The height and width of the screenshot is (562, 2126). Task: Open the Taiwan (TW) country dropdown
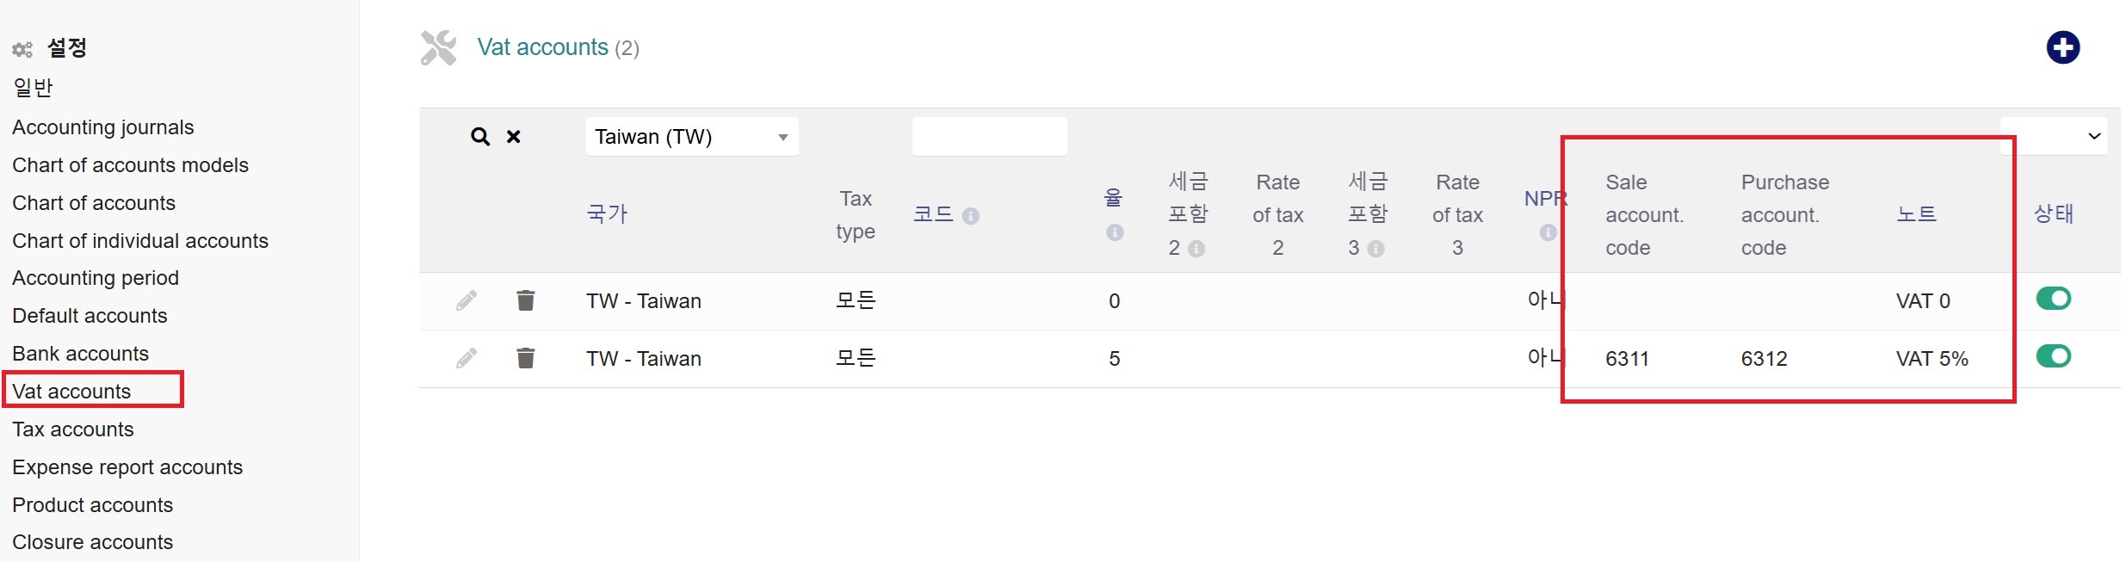(692, 137)
